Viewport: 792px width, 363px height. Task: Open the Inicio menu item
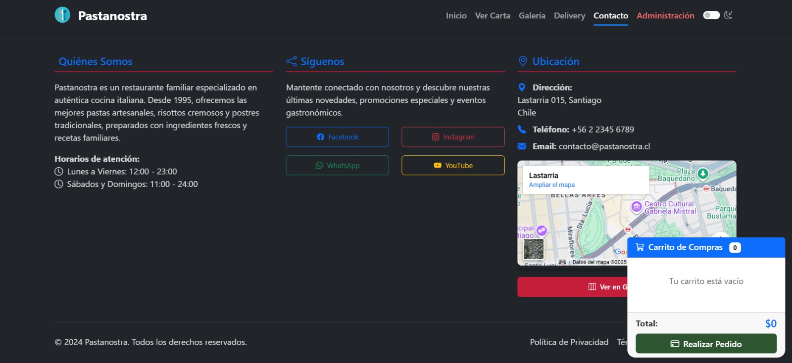tap(456, 16)
